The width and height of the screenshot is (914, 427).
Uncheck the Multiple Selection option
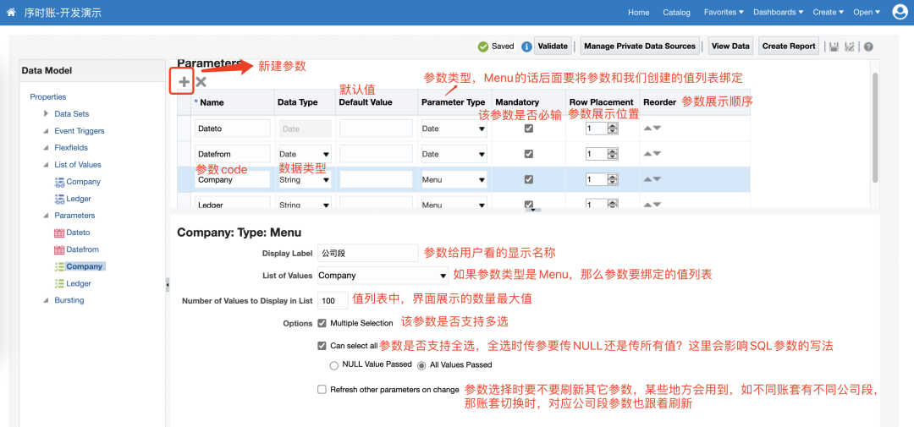click(322, 323)
